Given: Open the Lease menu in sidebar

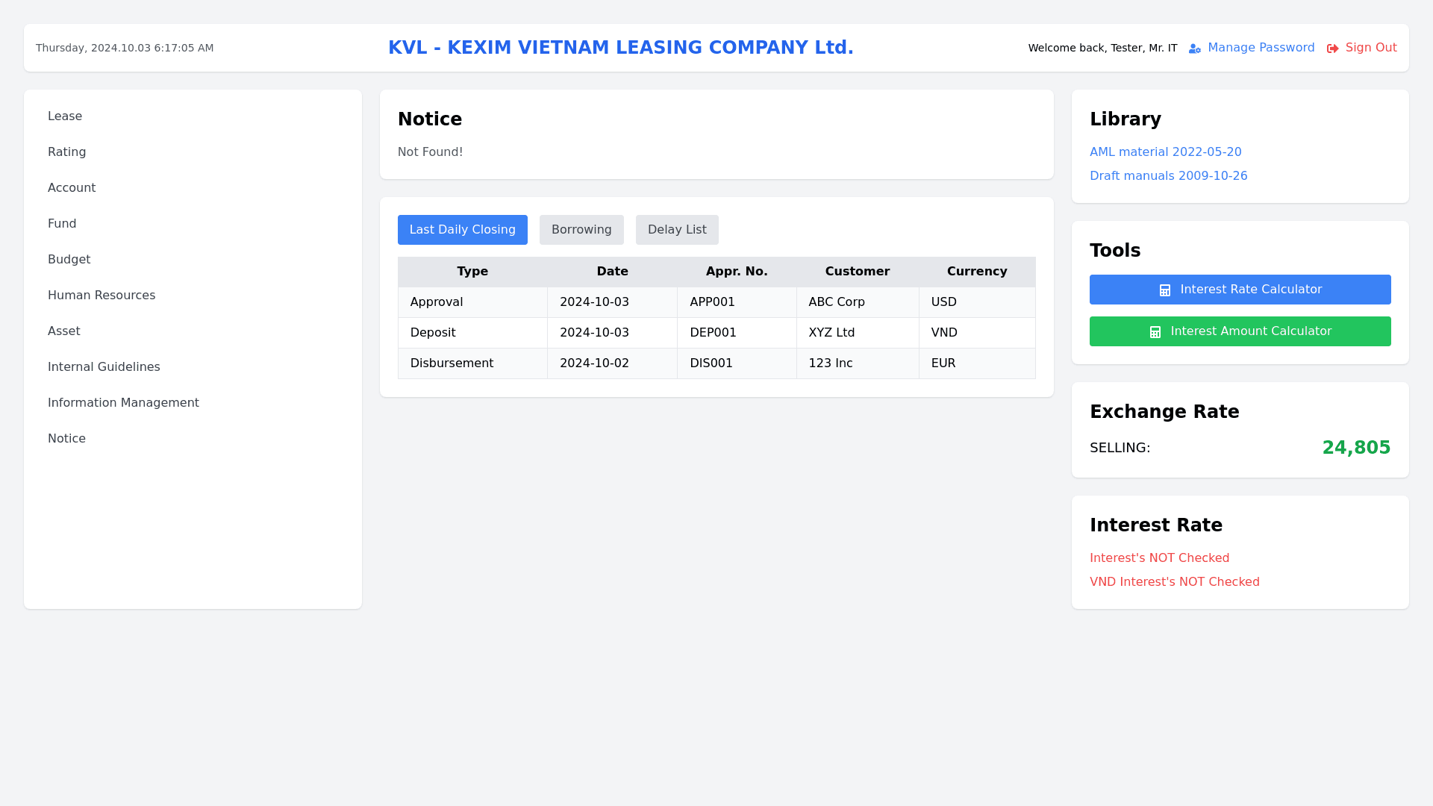Looking at the screenshot, I should click(65, 116).
